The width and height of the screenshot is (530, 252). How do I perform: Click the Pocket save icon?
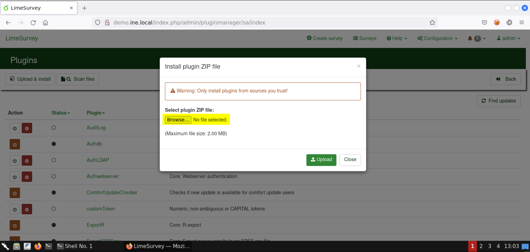(x=484, y=23)
